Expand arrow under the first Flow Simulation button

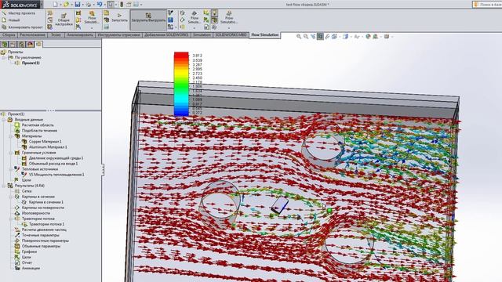click(92, 28)
